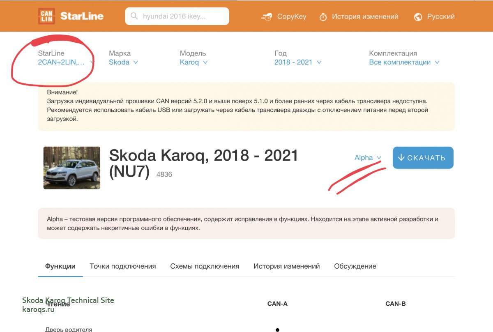The width and height of the screenshot is (493, 332).
Task: Open the Точки подключения tab
Action: pyautogui.click(x=123, y=266)
